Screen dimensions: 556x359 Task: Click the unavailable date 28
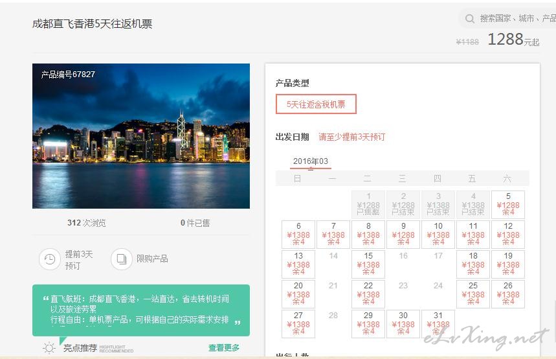pyautogui.click(x=333, y=316)
